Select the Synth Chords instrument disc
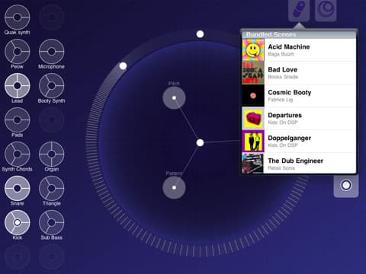Screen dimensions: 366x274 click(x=18, y=154)
